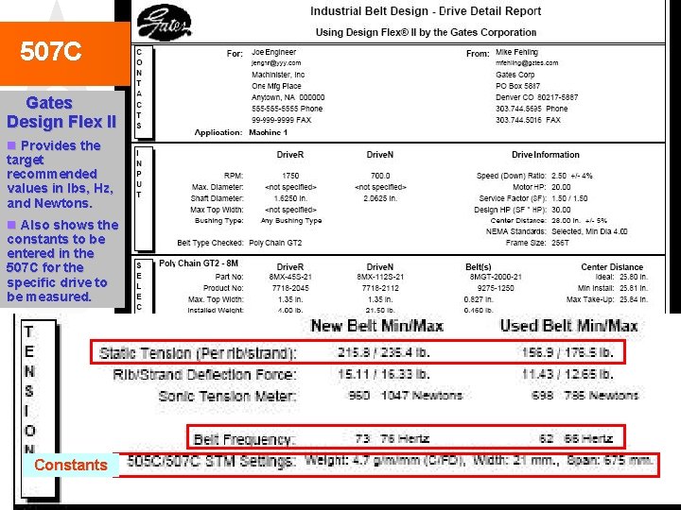681x510 pixels.
Task: Click "Selected, Min Dia 4.00" NEMA value
Action: (x=589, y=231)
